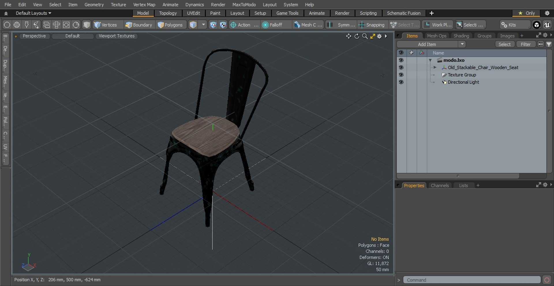Click the cube with black-white center icon

pyautogui.click(x=223, y=25)
